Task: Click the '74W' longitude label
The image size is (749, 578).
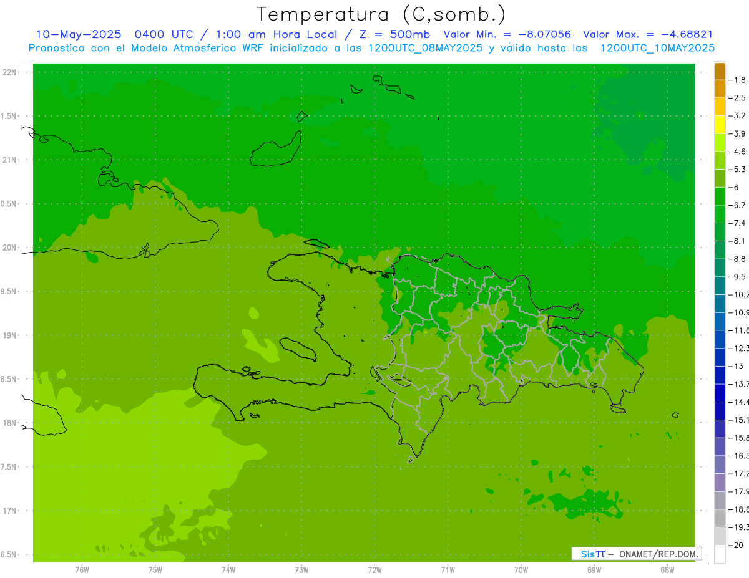Action: 228,570
